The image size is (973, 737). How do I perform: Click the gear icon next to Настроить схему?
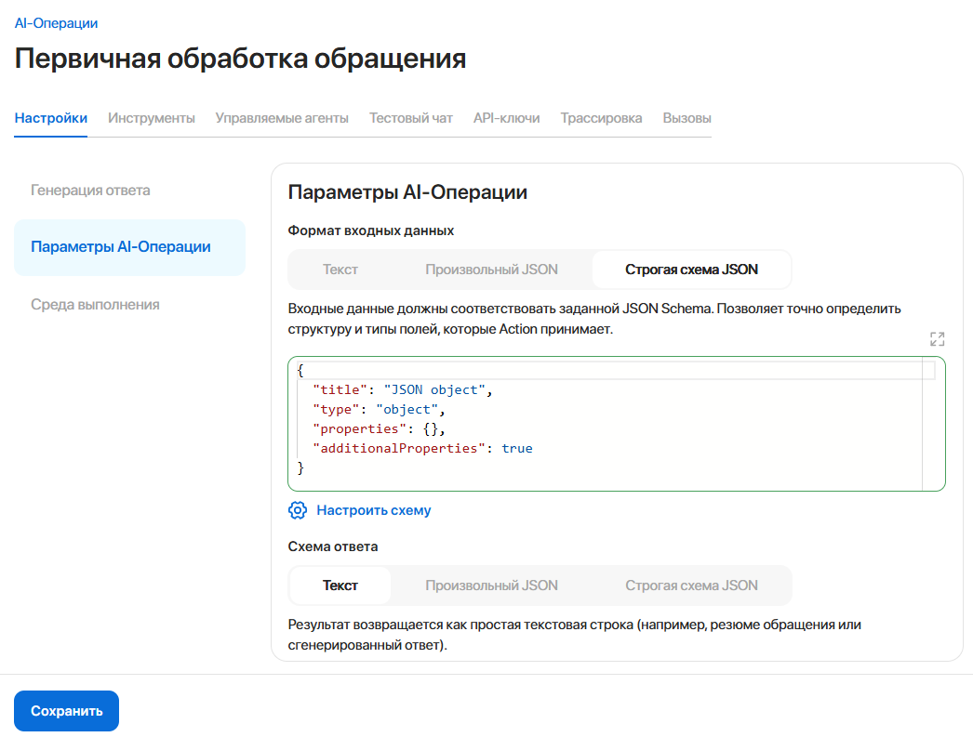pos(297,510)
